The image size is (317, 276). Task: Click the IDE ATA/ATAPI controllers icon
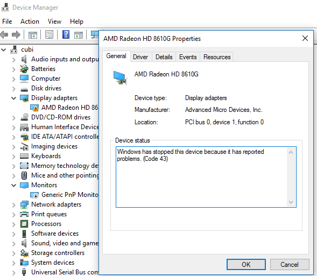tap(24, 137)
